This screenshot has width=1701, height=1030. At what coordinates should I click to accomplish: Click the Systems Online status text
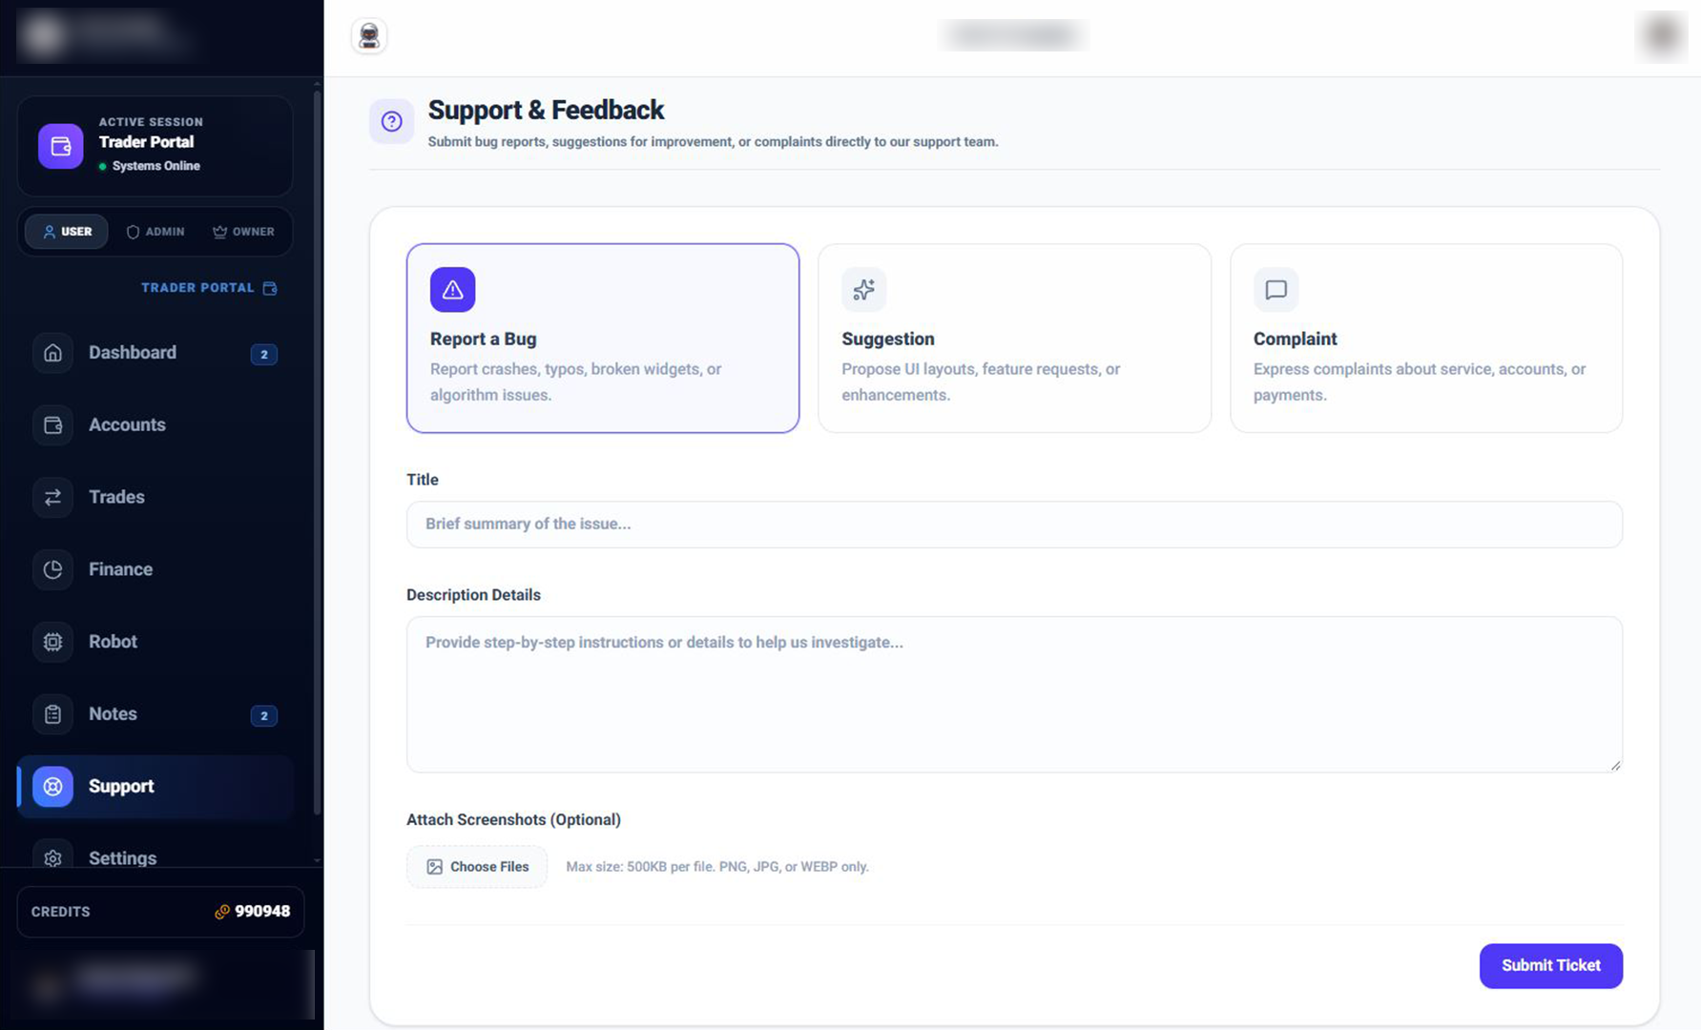(156, 166)
